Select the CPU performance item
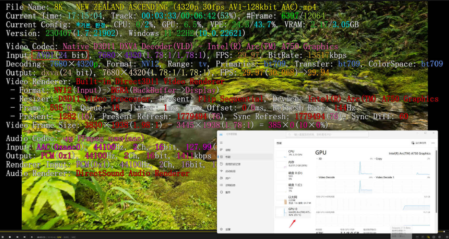The image size is (449, 239). pyautogui.click(x=293, y=153)
